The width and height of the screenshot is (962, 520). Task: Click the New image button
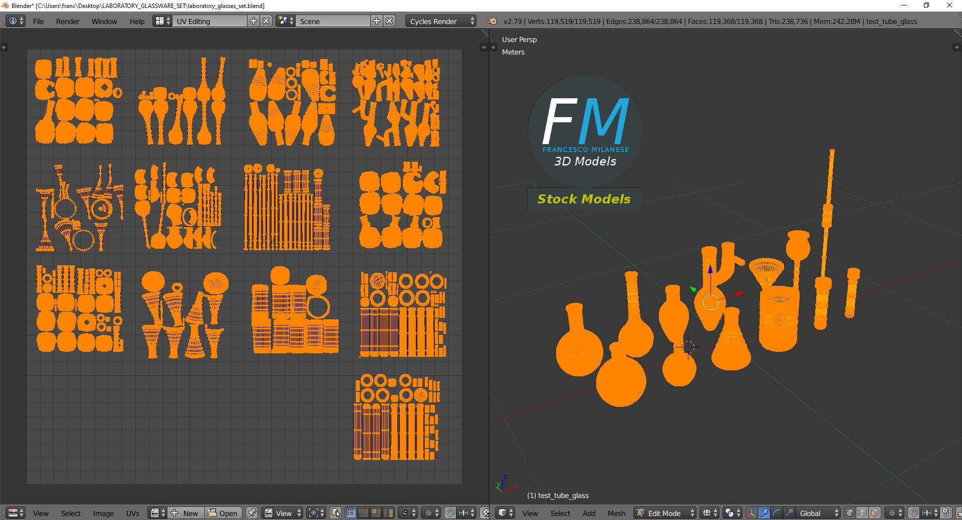pos(186,513)
